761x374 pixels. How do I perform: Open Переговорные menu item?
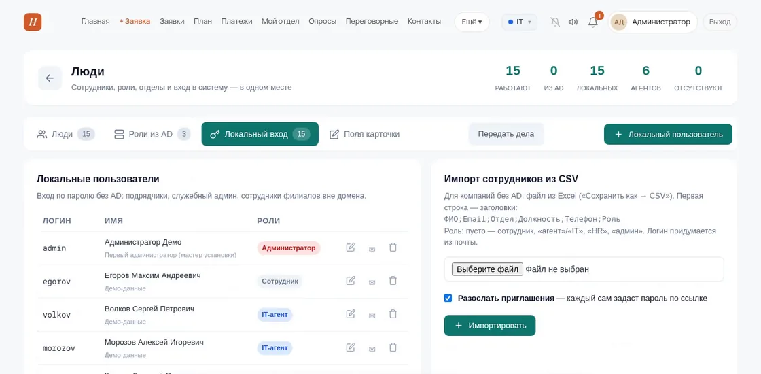point(372,21)
